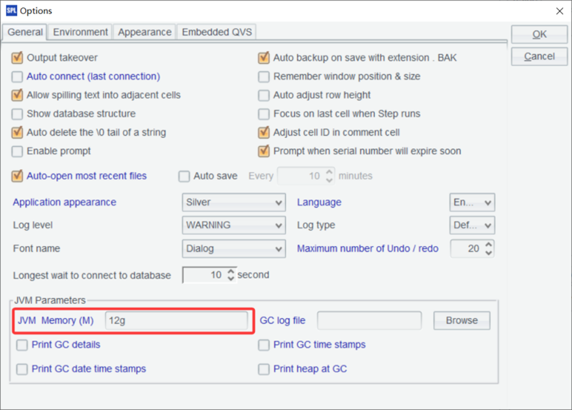Uncheck Auto backup on save with extension BAK

click(x=263, y=58)
